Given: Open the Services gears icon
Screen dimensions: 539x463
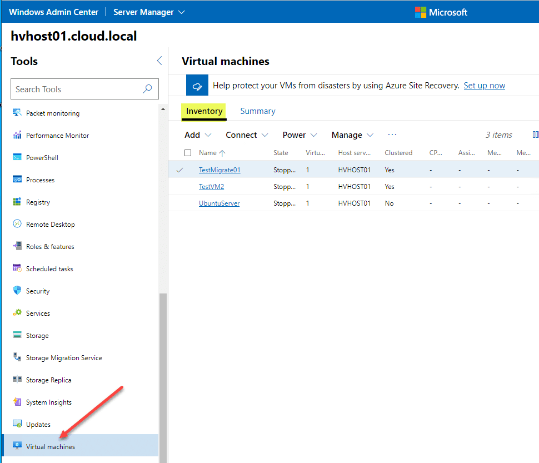Looking at the screenshot, I should coord(17,313).
